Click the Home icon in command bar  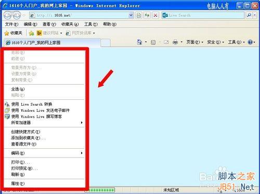(140, 42)
